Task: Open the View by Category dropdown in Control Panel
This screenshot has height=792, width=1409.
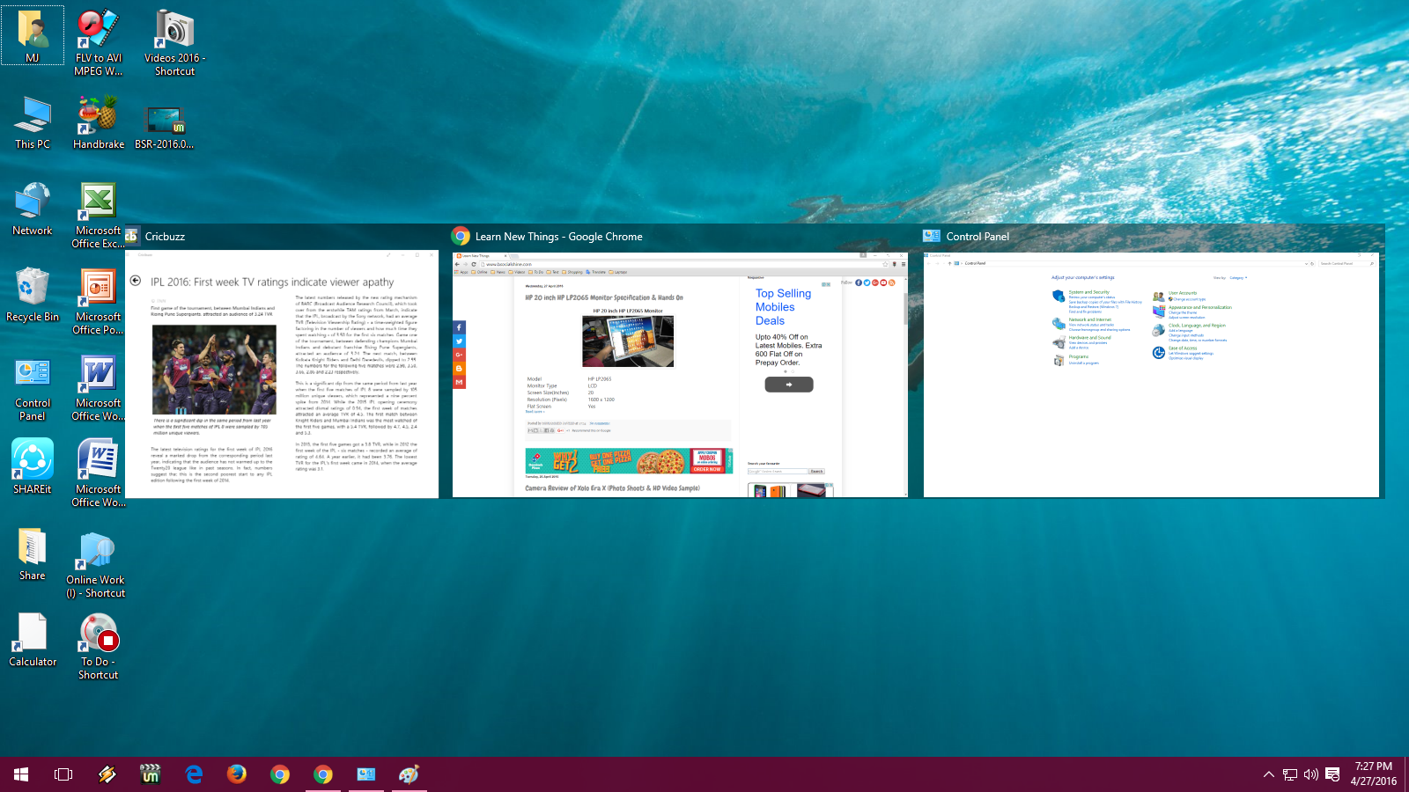Action: pos(1238,277)
